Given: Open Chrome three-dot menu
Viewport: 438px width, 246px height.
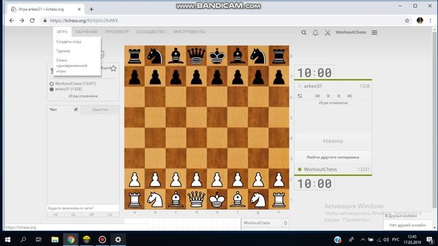Looking at the screenshot, I should [430, 20].
